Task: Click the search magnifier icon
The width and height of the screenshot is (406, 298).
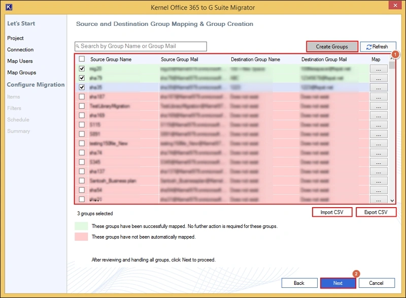Action: (78, 46)
